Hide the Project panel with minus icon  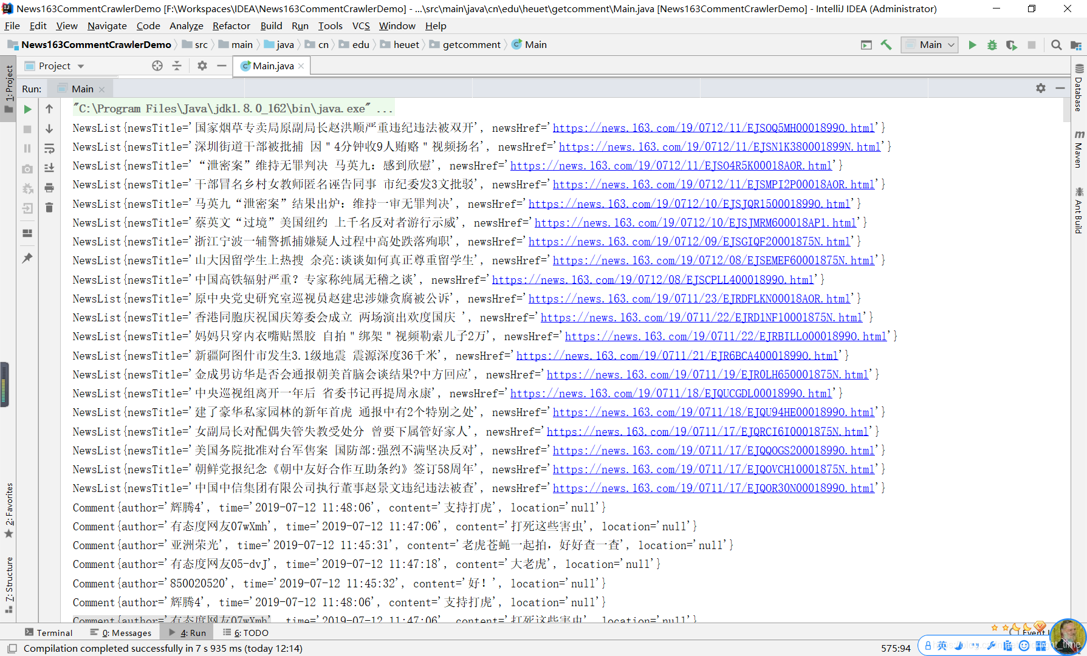click(222, 66)
